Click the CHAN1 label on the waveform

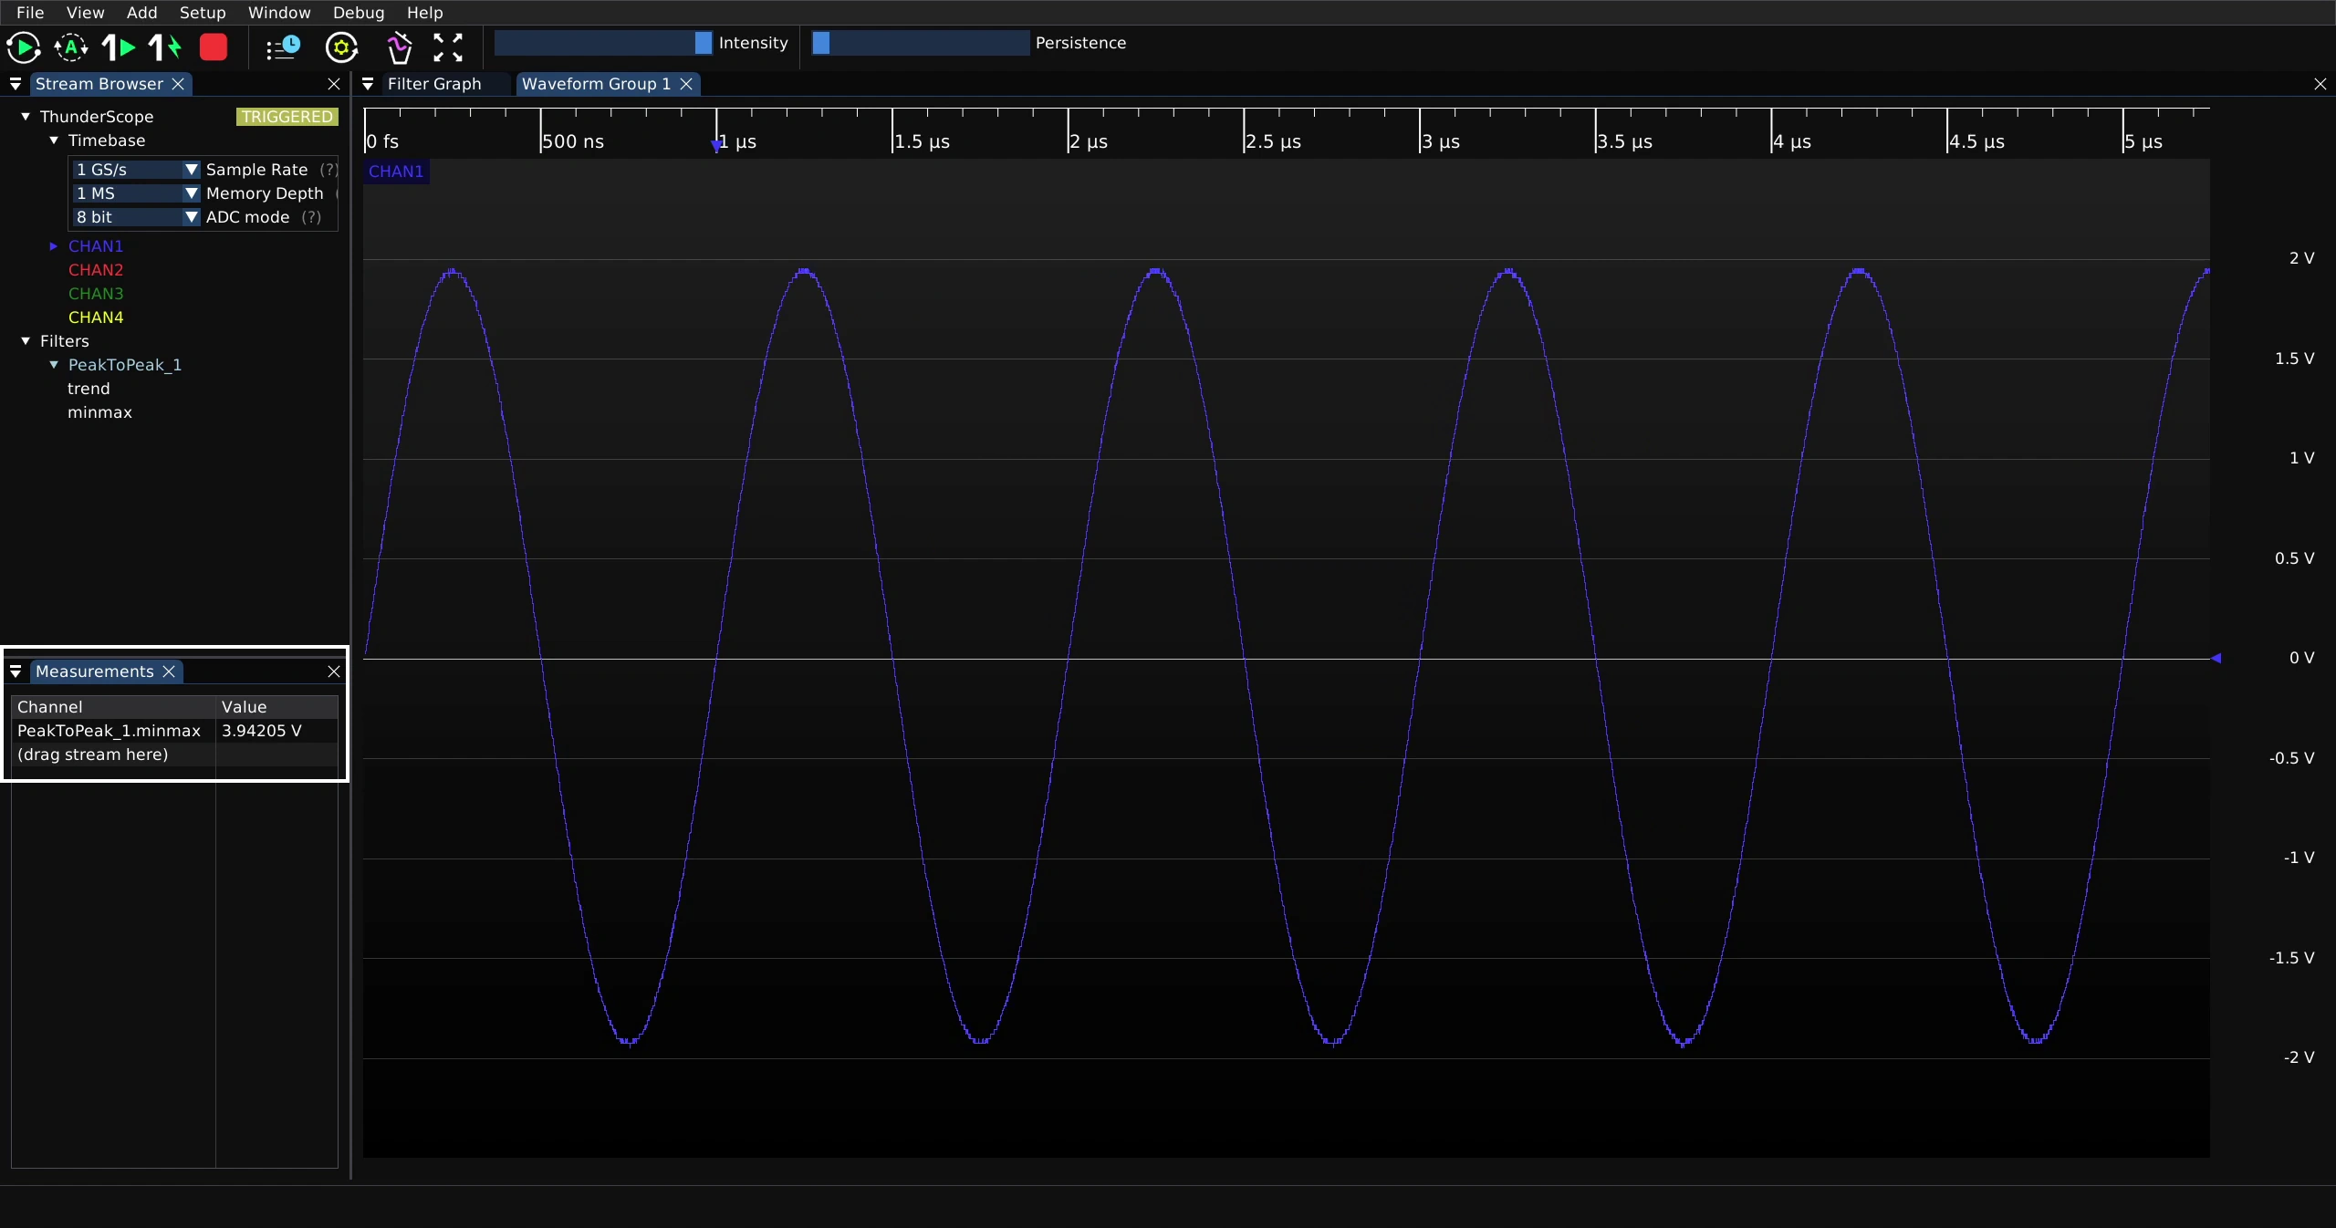tap(396, 172)
